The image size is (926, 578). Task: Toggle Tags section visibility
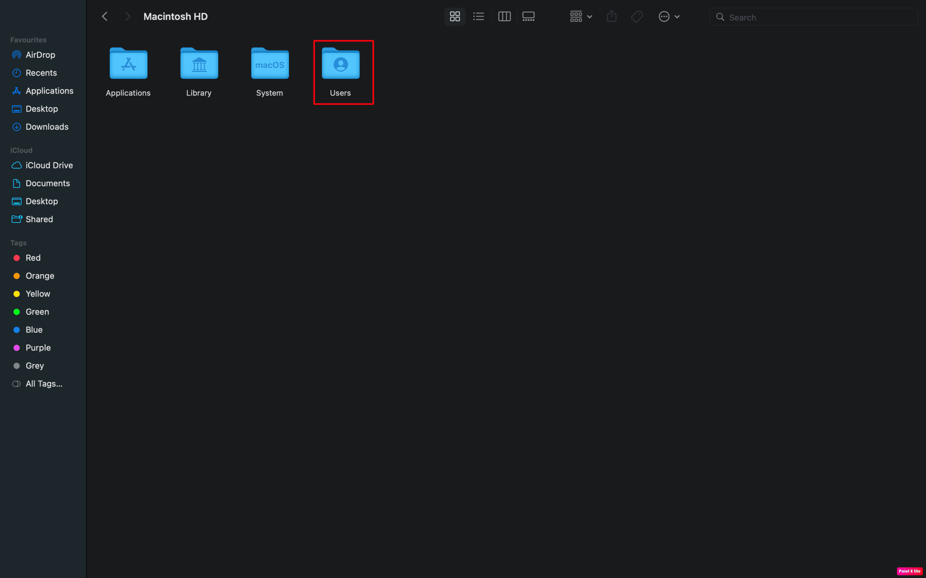click(18, 242)
